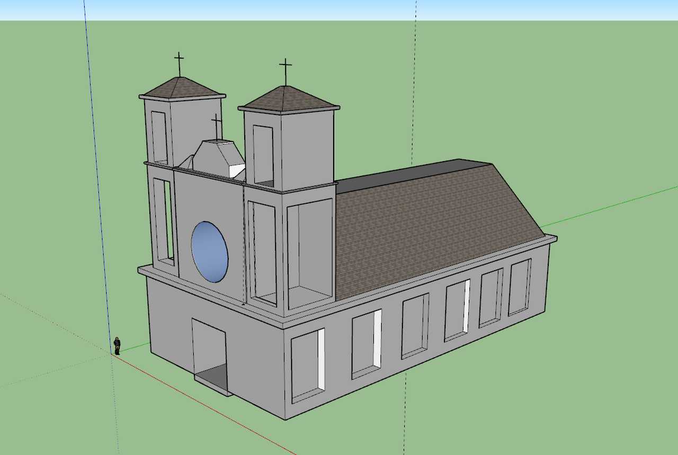Click the green axis line beyond the building
678x455 pixels.
(x=609, y=207)
